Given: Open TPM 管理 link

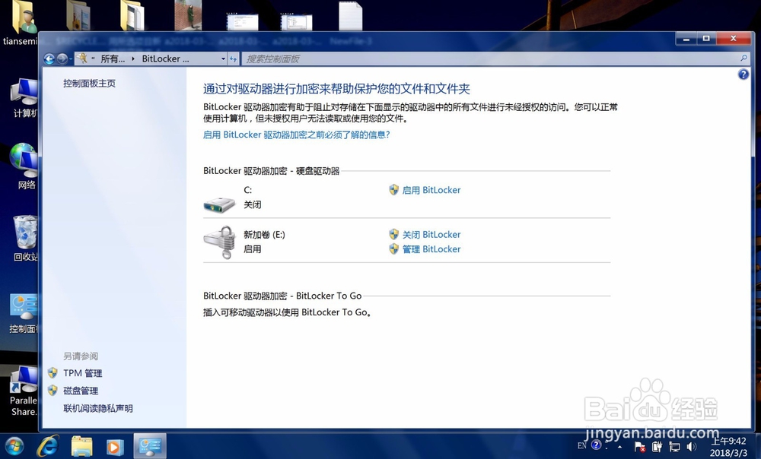Looking at the screenshot, I should (x=82, y=373).
